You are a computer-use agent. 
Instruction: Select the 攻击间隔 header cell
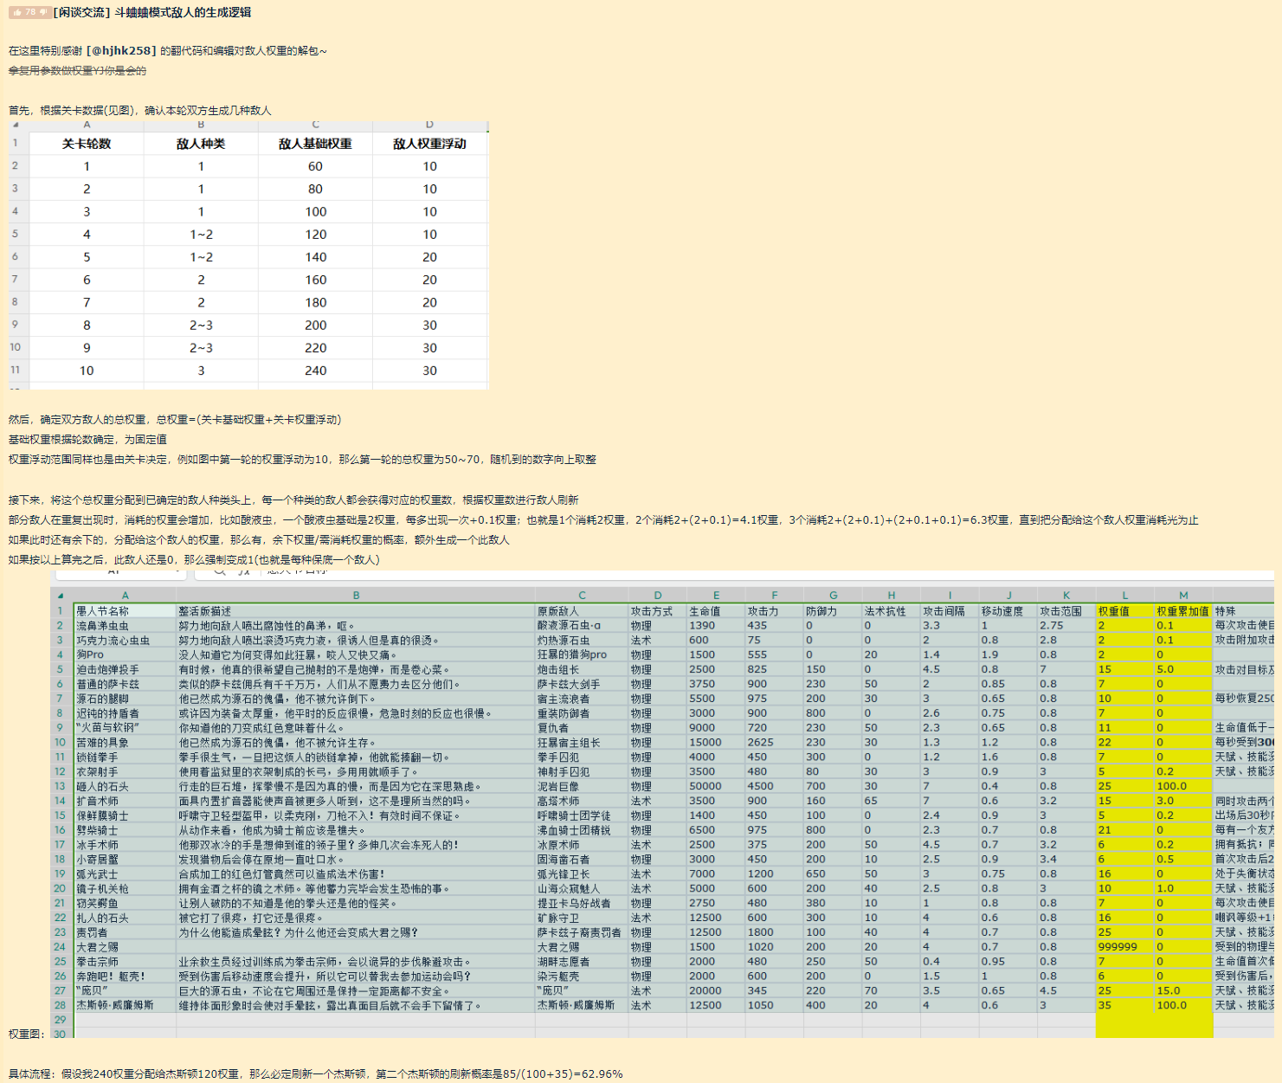coord(950,611)
